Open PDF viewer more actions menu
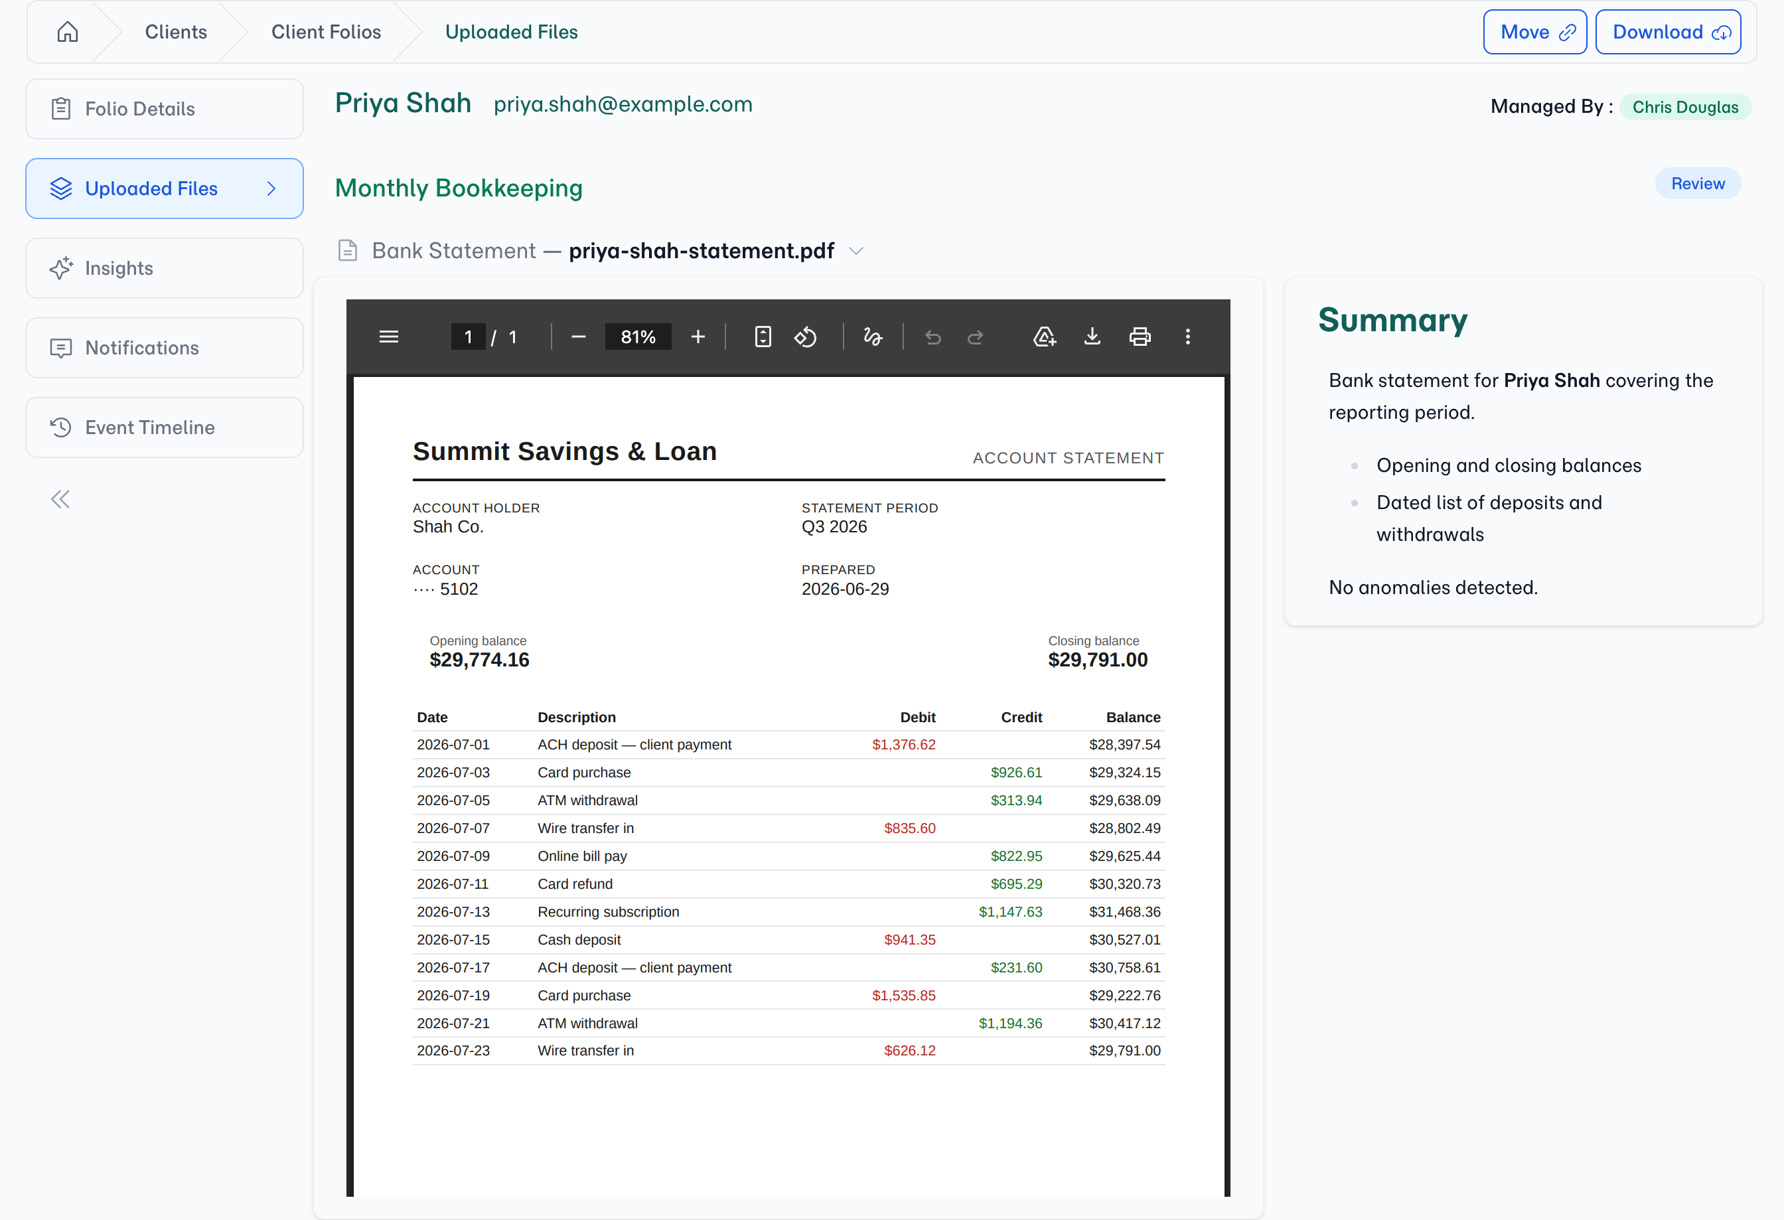 (1187, 337)
